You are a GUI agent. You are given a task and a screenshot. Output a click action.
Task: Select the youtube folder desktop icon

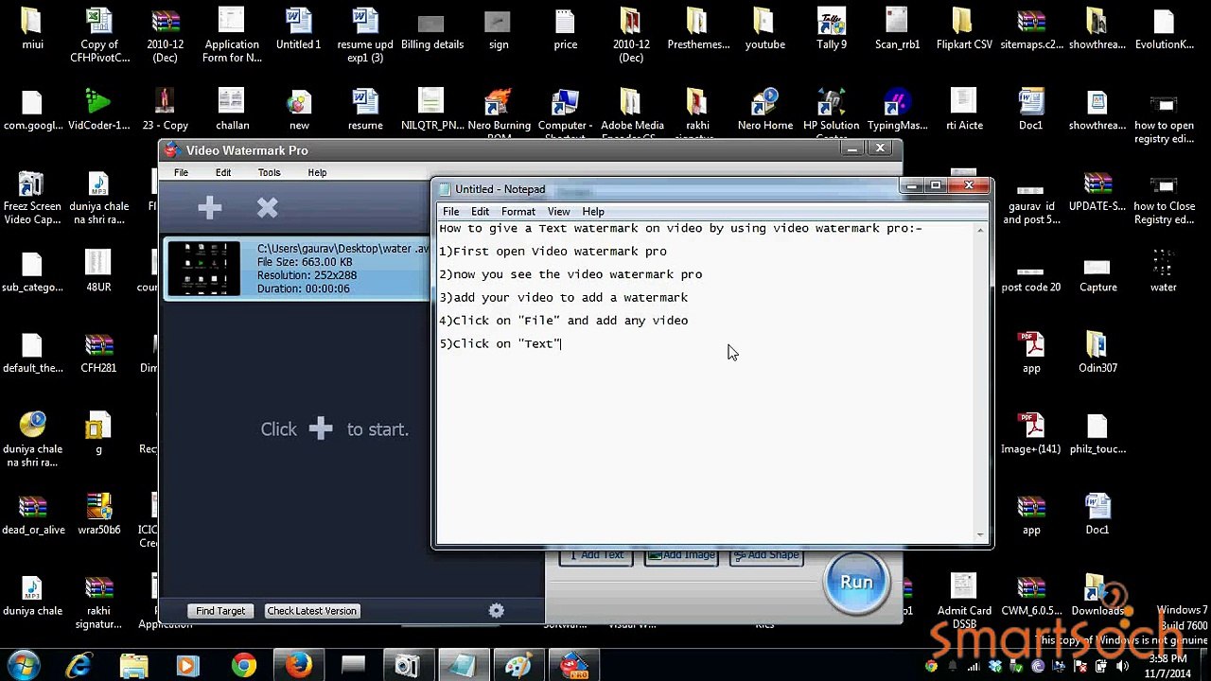tap(764, 30)
